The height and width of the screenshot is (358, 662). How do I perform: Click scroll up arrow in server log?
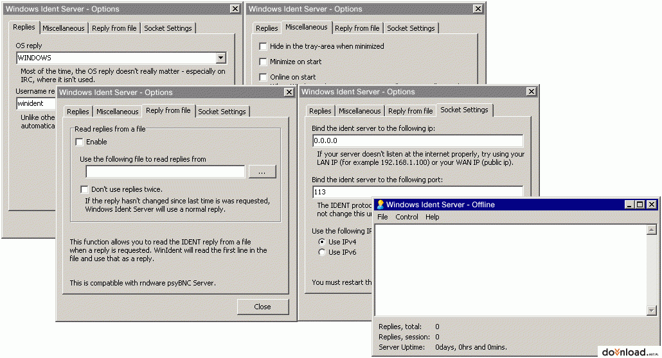[x=652, y=230]
